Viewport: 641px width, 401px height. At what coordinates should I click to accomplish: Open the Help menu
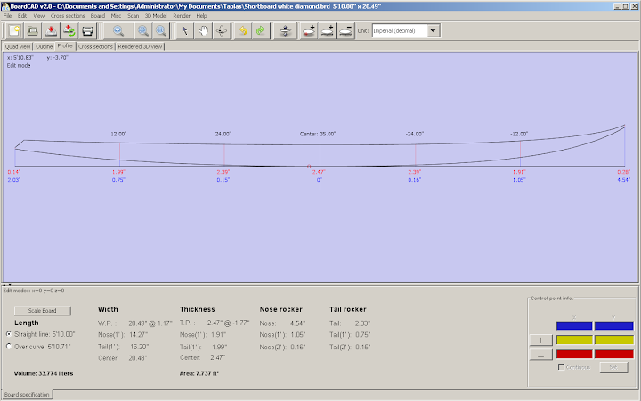(x=201, y=16)
